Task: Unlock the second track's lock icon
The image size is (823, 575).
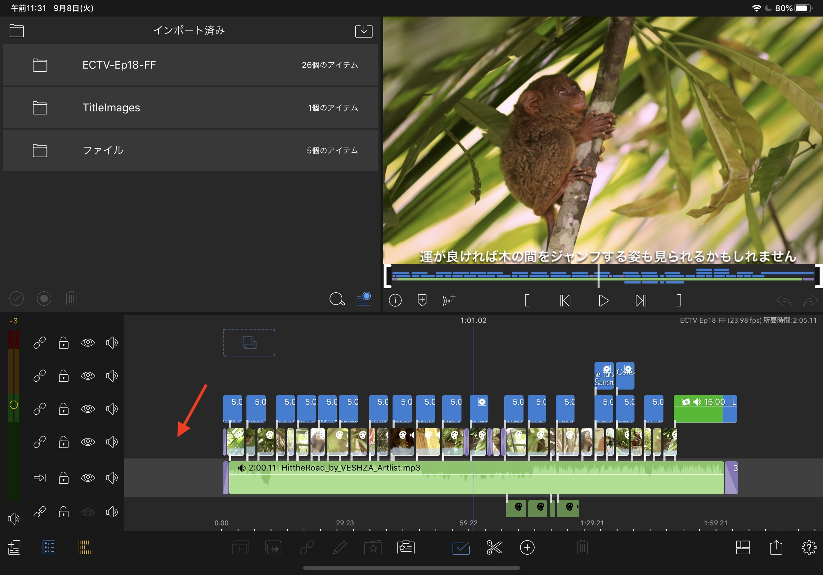Action: coord(64,376)
